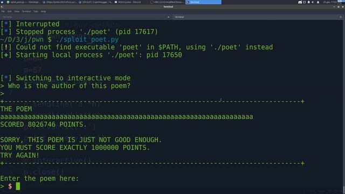Click 'YOU MUST SCORE EXACTLY 1000000 POINTS.' line

75,148
